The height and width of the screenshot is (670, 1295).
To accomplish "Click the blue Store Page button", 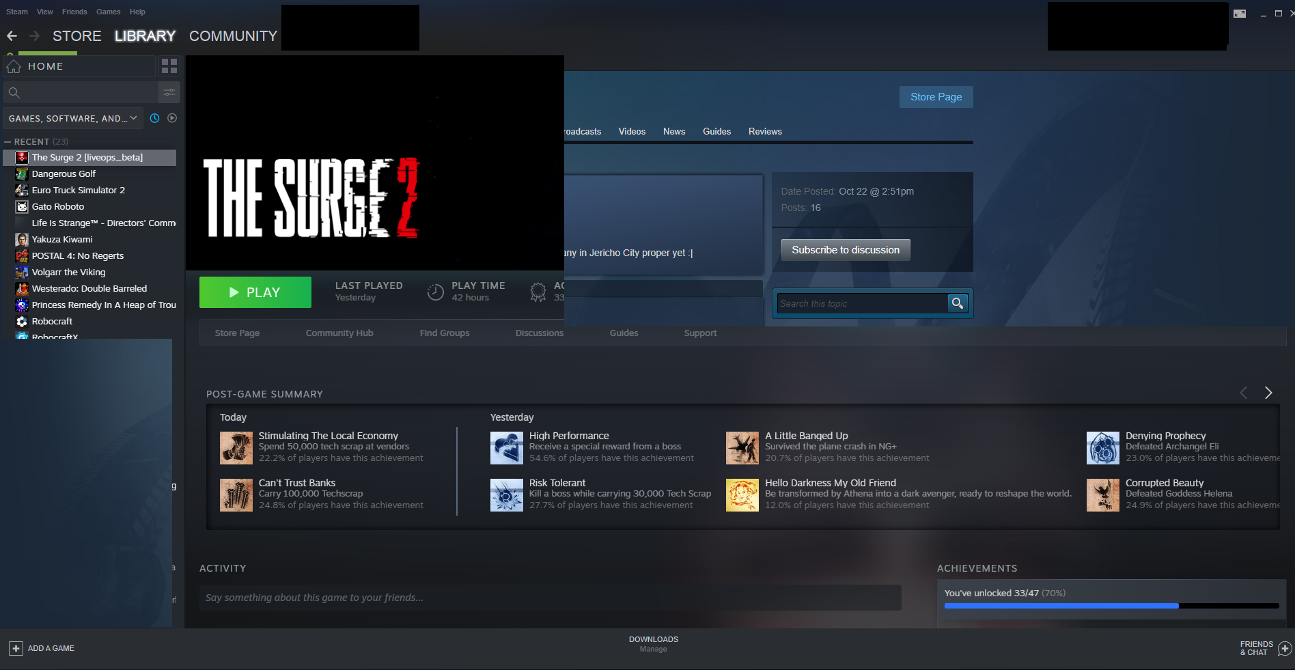I will (x=936, y=97).
